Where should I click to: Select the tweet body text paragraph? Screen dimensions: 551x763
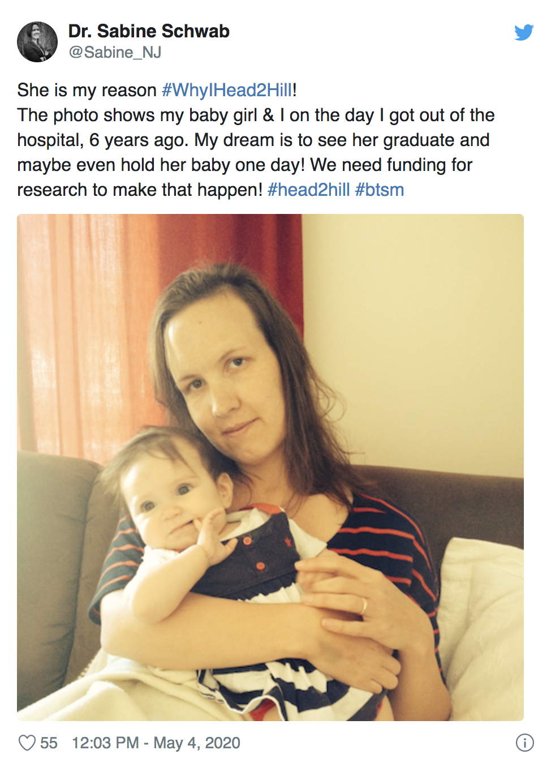(256, 140)
